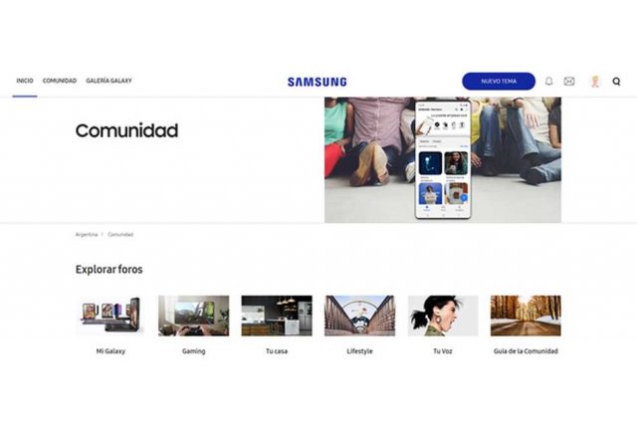Click the Argentina breadcrumb link

[x=87, y=235]
